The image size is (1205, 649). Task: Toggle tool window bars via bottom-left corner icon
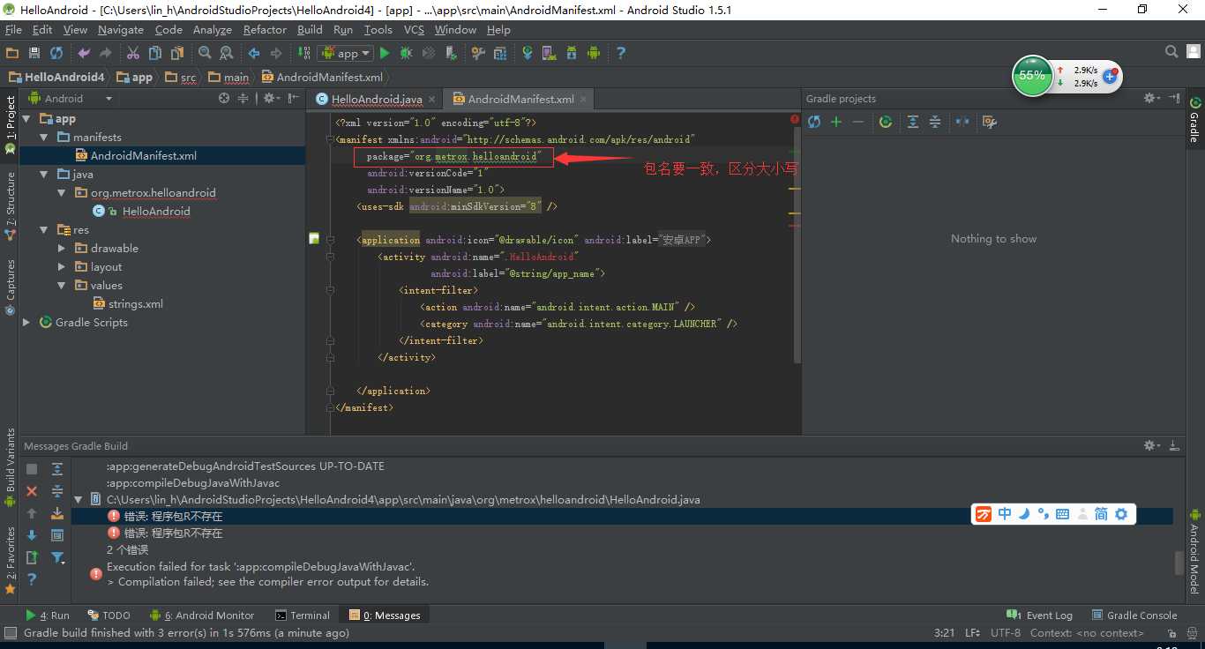[x=10, y=633]
